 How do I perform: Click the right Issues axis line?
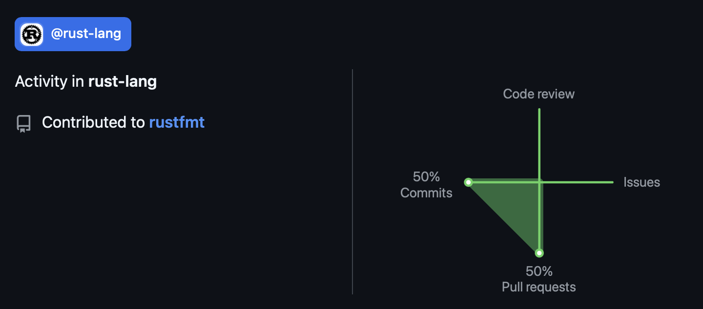point(581,182)
